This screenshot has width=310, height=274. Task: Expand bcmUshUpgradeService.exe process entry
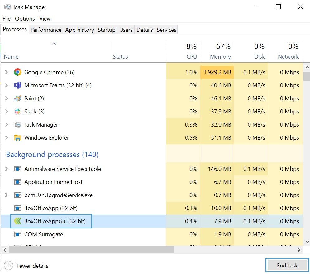[7, 195]
